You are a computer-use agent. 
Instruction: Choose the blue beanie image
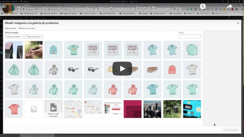pos(53,50)
